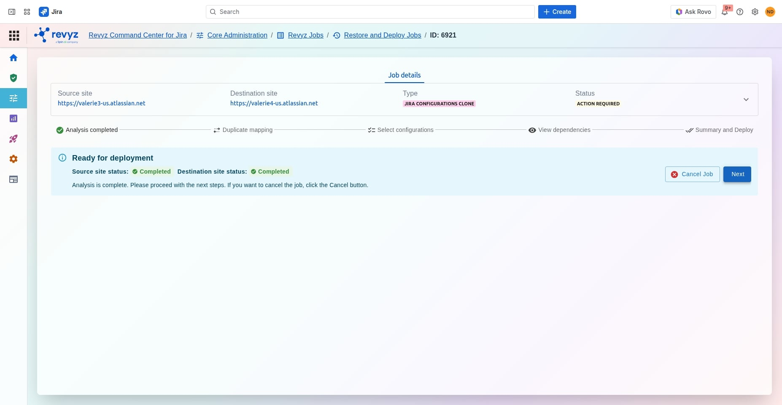The width and height of the screenshot is (782, 405).
Task: Open the View dependencies step
Action: coord(559,130)
